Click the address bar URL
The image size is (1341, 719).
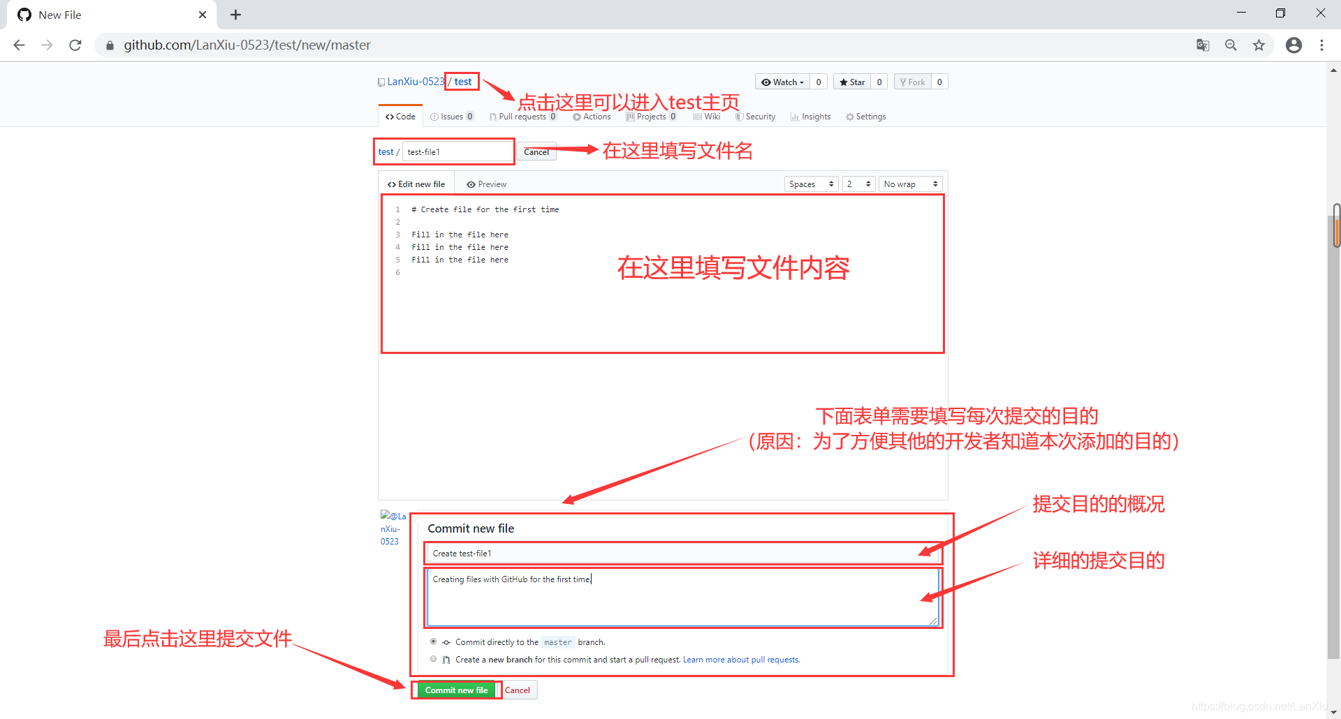tap(247, 45)
